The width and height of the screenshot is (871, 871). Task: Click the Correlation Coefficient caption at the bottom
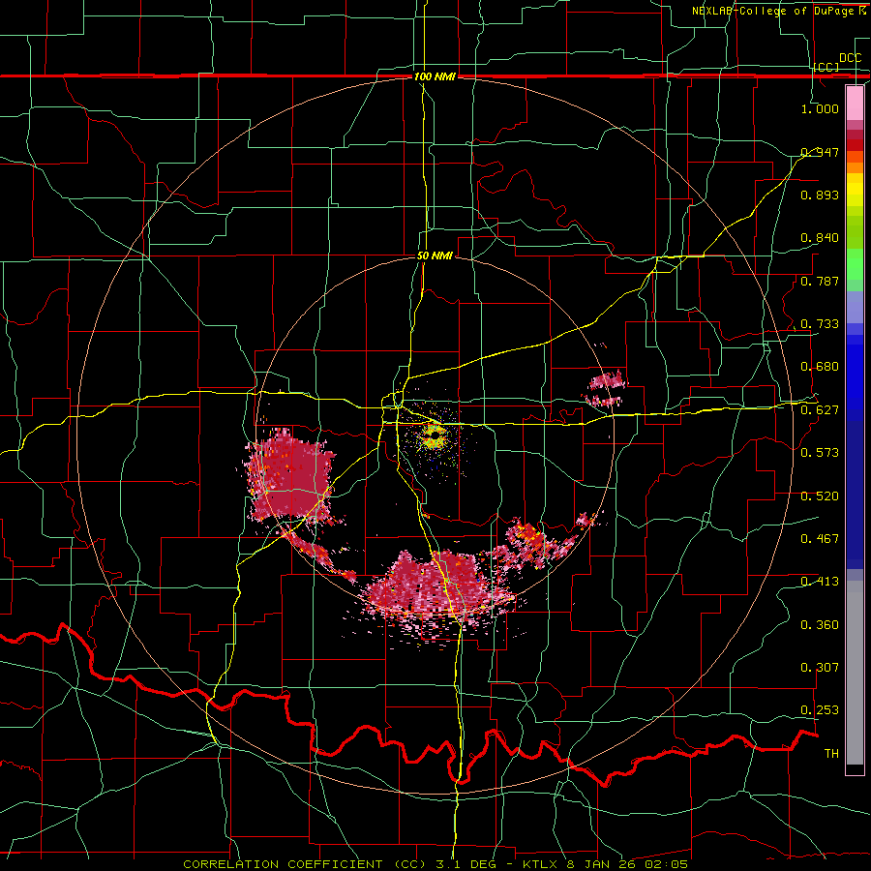(435, 864)
